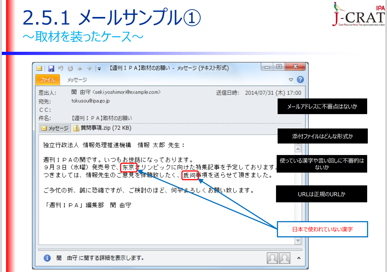Click the メッセージ attachment bar button
Image resolution: width=387 pixels, height=272 pixels.
coord(54,128)
